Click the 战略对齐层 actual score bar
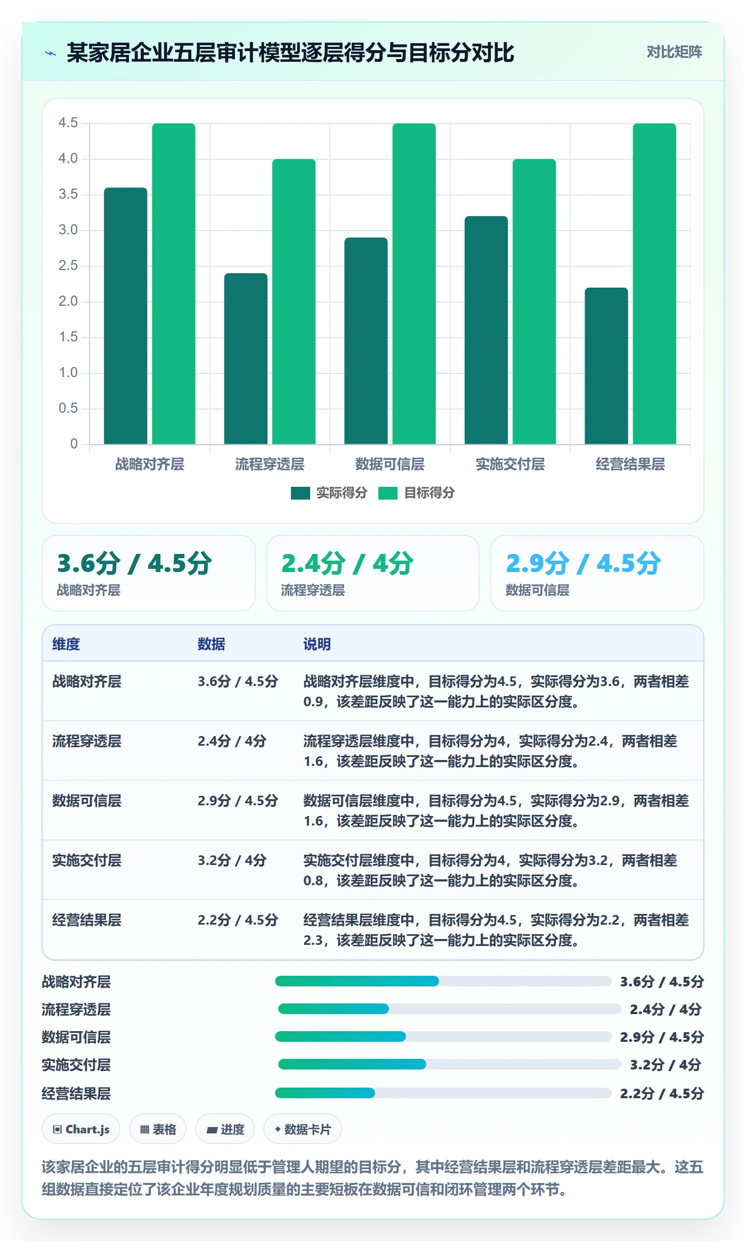746x1241 pixels. pyautogui.click(x=125, y=316)
